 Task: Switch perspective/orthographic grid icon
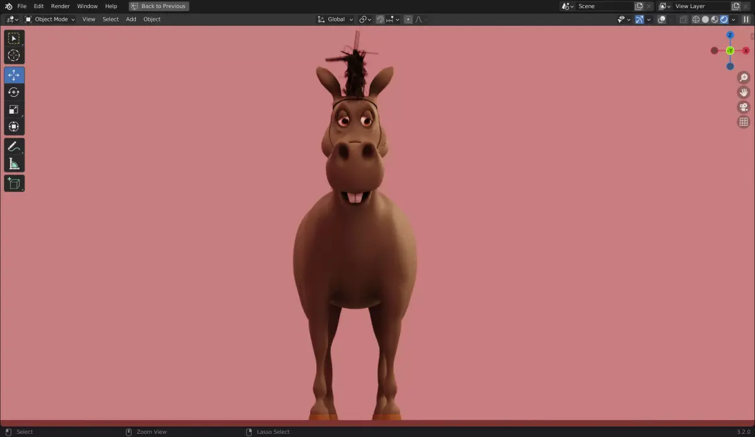point(744,122)
